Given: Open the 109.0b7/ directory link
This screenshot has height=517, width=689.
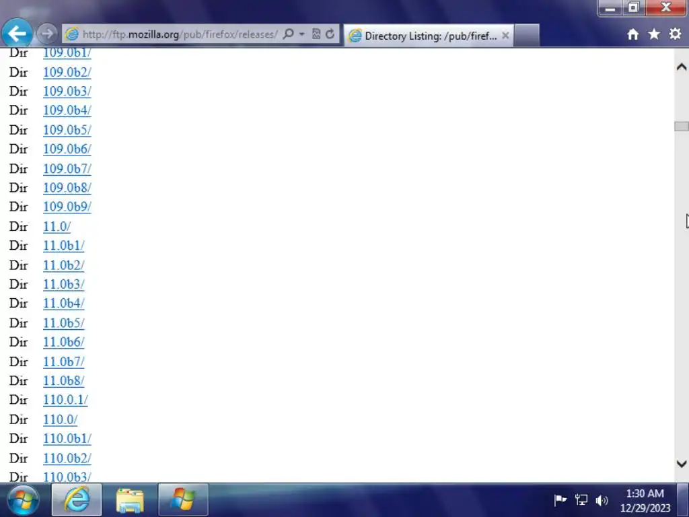Looking at the screenshot, I should coord(67,169).
